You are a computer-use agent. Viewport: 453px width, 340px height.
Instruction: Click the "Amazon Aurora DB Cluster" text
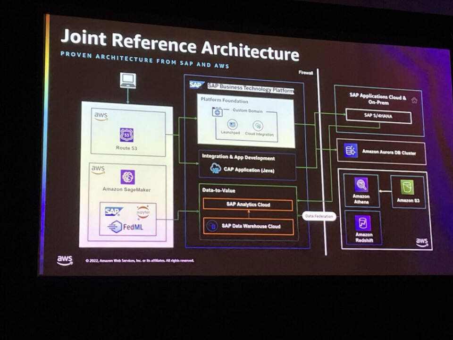(x=389, y=152)
